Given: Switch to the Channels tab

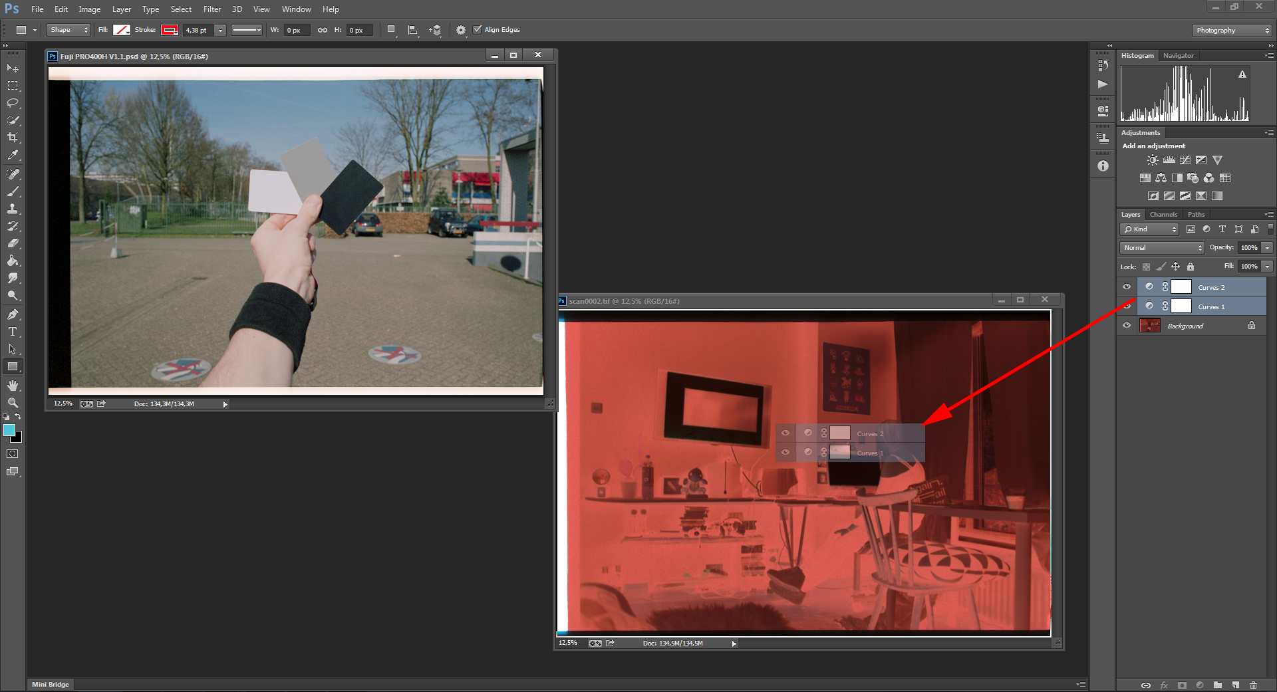Looking at the screenshot, I should point(1163,214).
